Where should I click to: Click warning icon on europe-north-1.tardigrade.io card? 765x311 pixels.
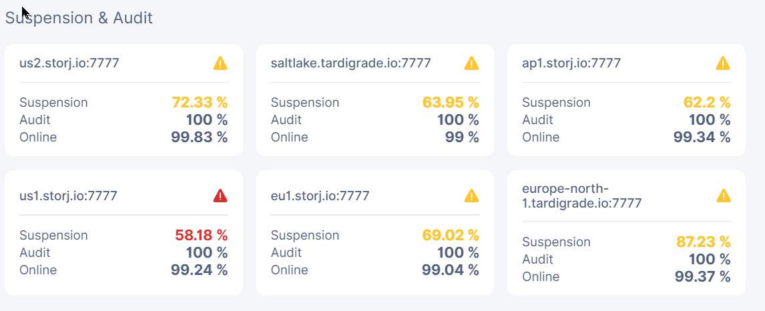pos(723,196)
